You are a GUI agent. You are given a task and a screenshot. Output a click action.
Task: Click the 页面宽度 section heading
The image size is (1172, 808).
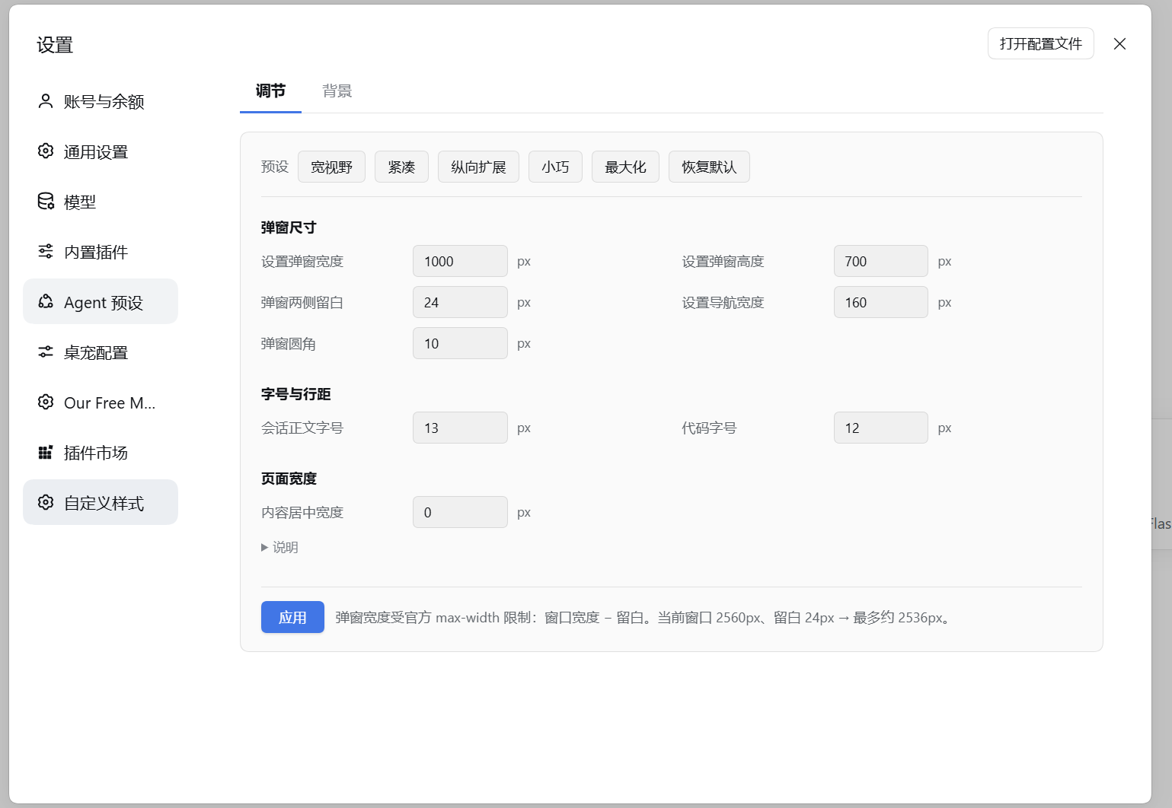289,479
